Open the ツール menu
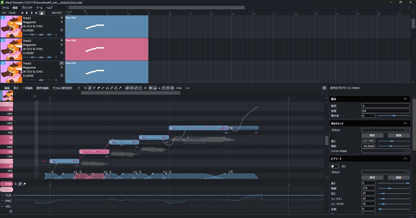416x218 pixels. (x=39, y=8)
